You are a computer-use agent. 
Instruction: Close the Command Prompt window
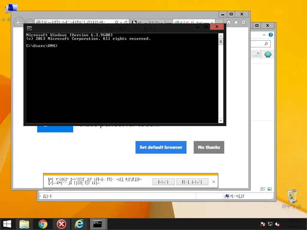click(217, 27)
